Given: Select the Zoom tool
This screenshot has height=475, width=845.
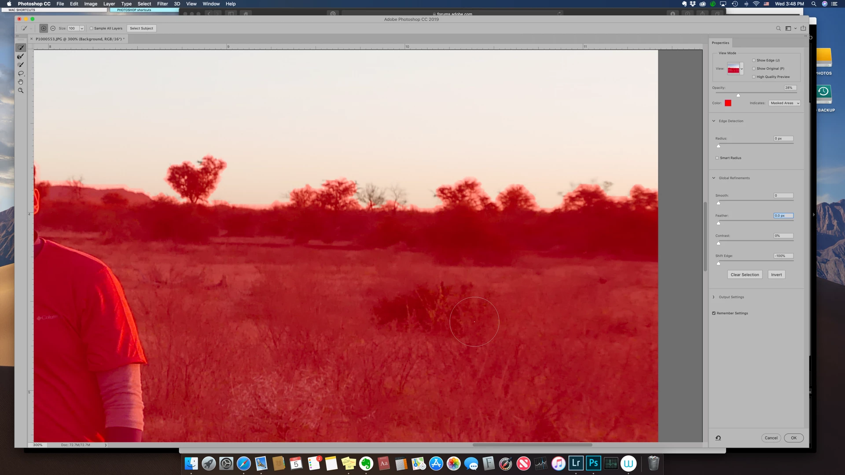Looking at the screenshot, I should [x=21, y=91].
